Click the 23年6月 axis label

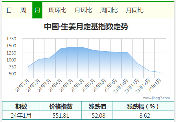tap(77, 85)
